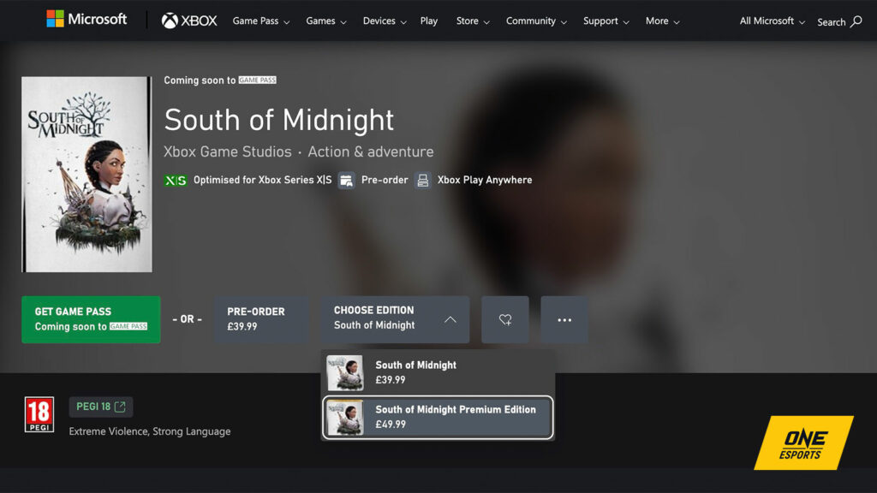877x493 pixels.
Task: Click the Get Game Pass button
Action: click(x=91, y=320)
